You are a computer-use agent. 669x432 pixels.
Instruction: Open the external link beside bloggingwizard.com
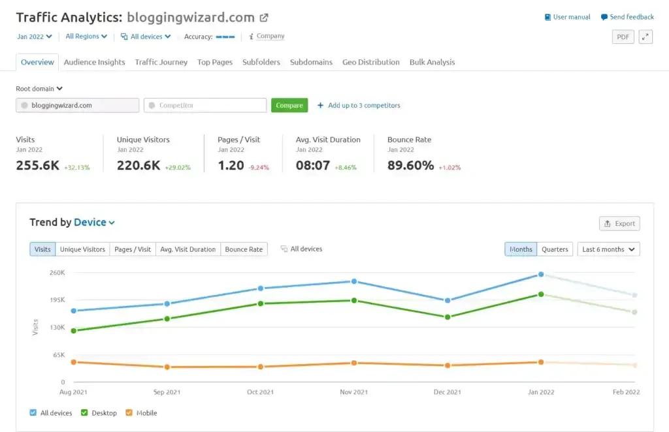point(263,17)
